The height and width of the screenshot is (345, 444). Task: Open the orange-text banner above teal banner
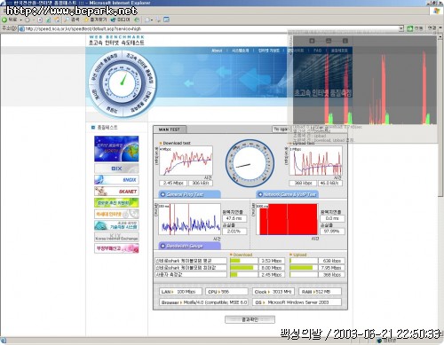pyautogui.click(x=116, y=214)
